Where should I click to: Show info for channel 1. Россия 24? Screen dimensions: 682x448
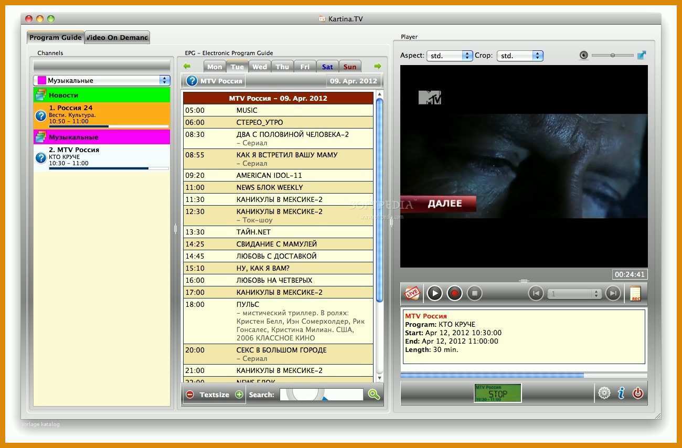click(x=40, y=115)
